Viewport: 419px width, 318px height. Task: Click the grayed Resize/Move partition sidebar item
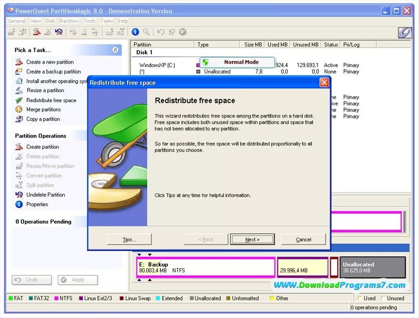point(45,166)
